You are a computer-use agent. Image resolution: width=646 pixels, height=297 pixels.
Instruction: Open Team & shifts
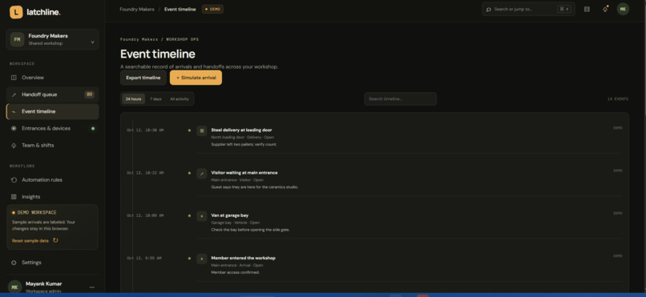point(52,145)
